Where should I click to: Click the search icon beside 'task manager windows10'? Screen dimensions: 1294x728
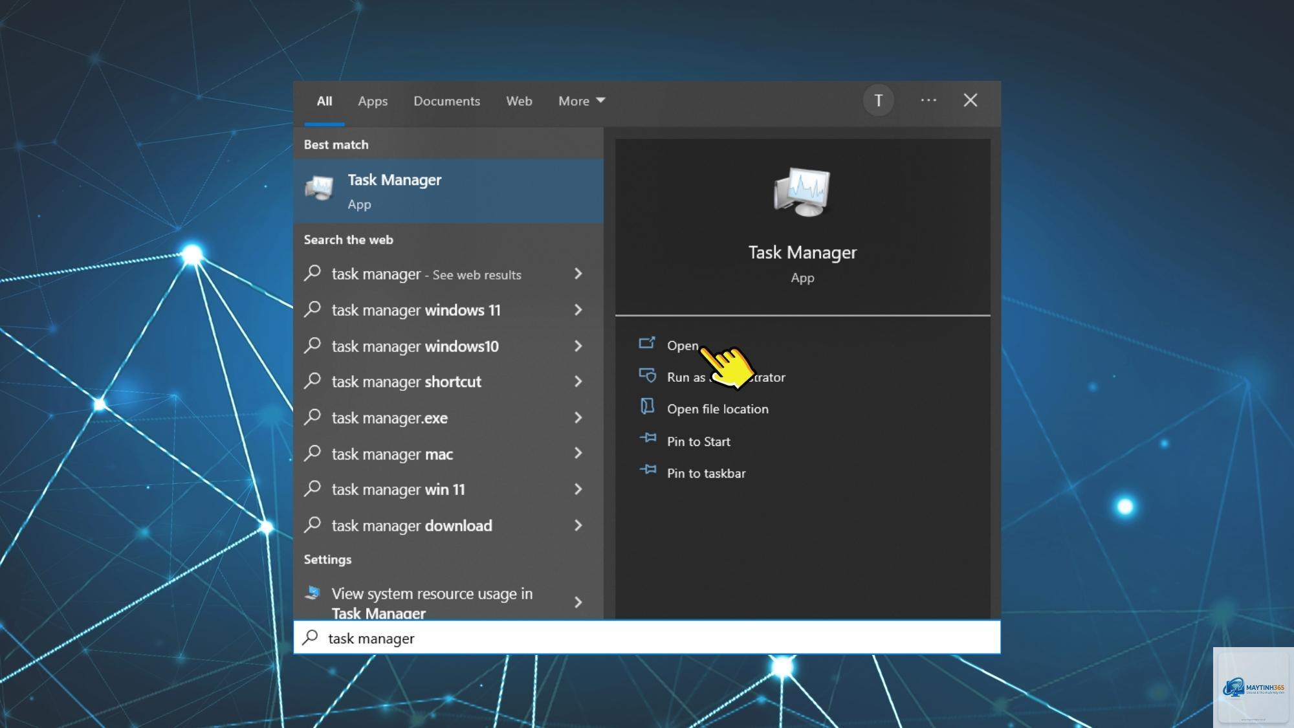click(313, 345)
